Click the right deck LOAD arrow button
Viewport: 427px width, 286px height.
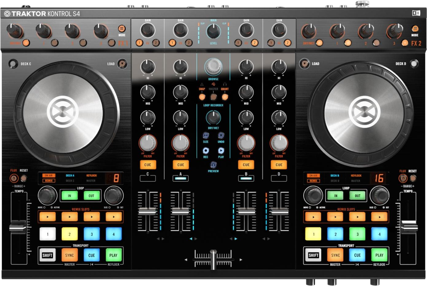coord(305,64)
